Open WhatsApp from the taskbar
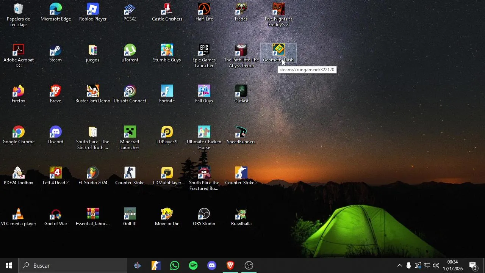Screen dimensions: 485x273 (x=174, y=265)
